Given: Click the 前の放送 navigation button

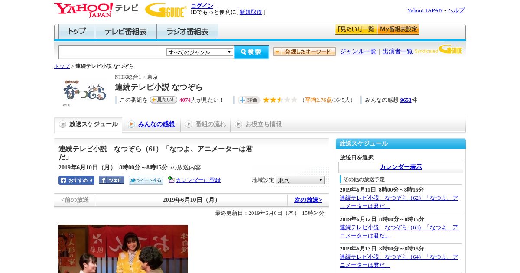Looking at the screenshot, I should tap(75, 200).
